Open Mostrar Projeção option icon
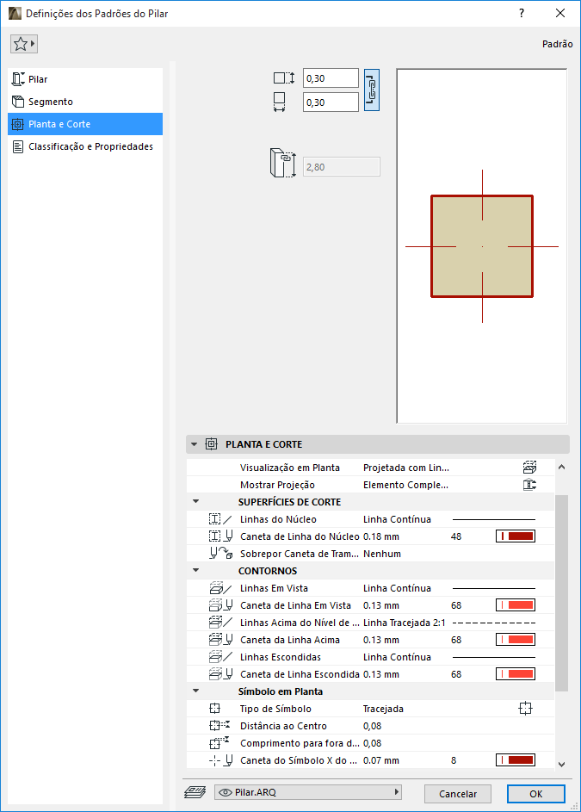Image resolution: width=581 pixels, height=812 pixels. [529, 485]
